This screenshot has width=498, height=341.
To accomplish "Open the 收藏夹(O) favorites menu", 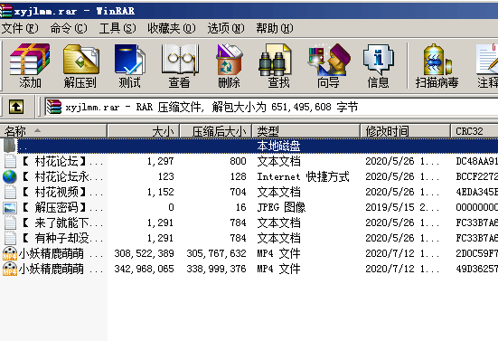I will pyautogui.click(x=172, y=29).
